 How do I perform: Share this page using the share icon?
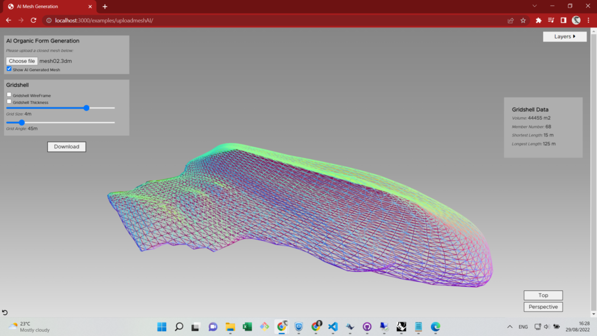[x=511, y=20]
